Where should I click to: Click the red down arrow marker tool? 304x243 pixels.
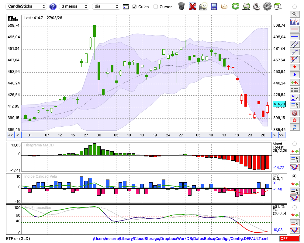click(294, 67)
